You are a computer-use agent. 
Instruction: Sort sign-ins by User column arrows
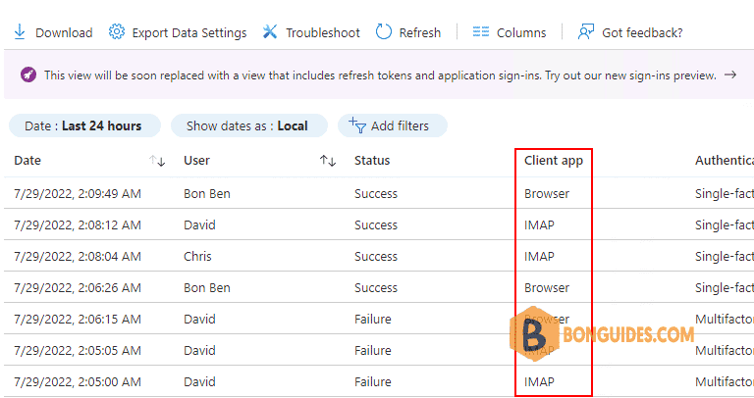[x=328, y=161]
